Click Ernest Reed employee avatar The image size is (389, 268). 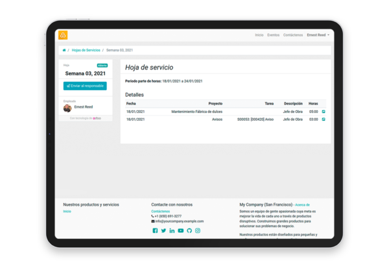pos(67,108)
